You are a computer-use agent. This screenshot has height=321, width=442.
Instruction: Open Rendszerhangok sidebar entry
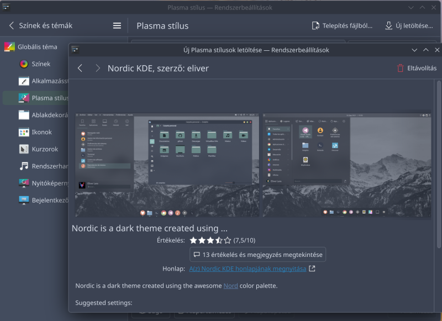(35, 166)
